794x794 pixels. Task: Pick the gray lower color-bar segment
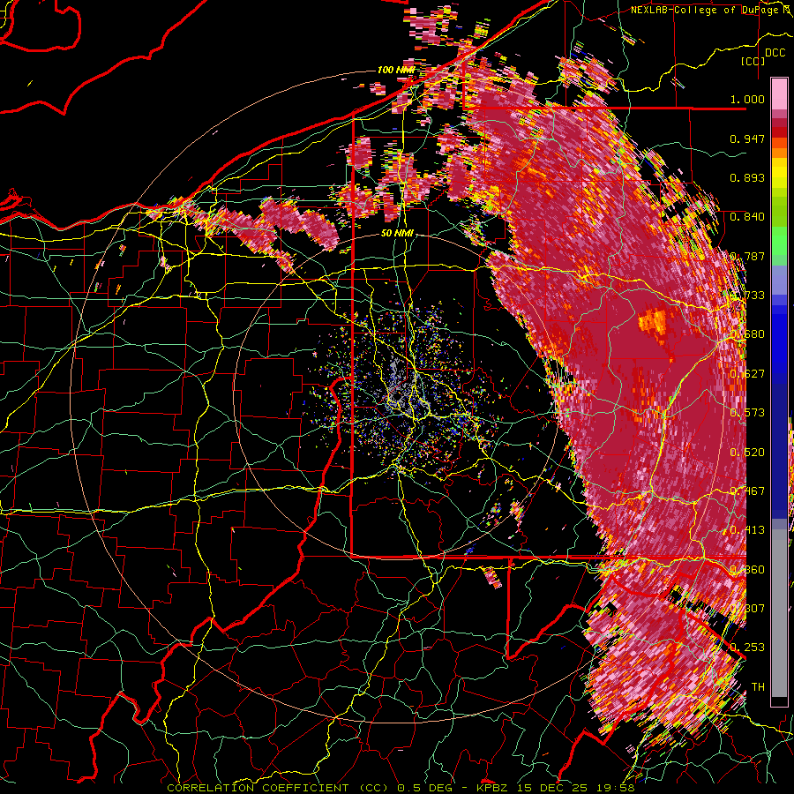779,613
